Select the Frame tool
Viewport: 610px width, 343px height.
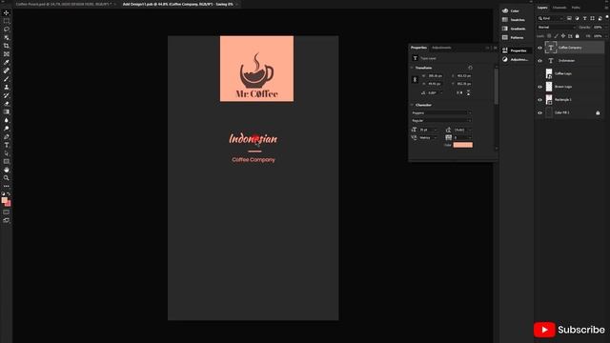(x=7, y=54)
